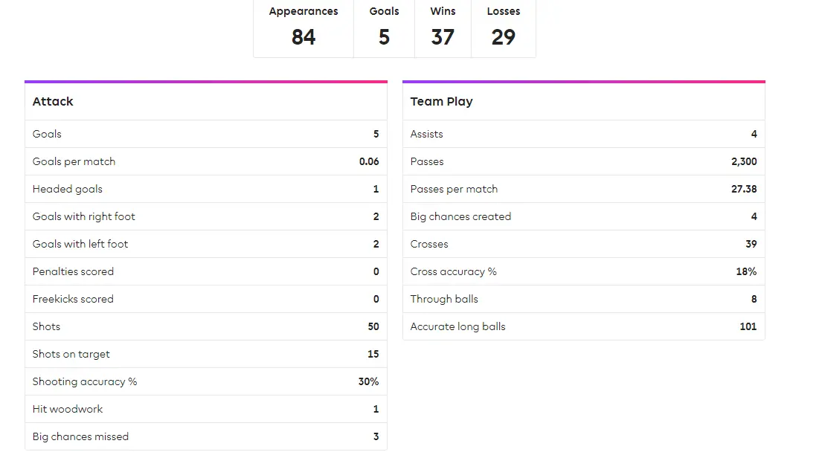Click the Assists row in Team Play
Image resolution: width=822 pixels, height=455 pixels.
pos(583,134)
